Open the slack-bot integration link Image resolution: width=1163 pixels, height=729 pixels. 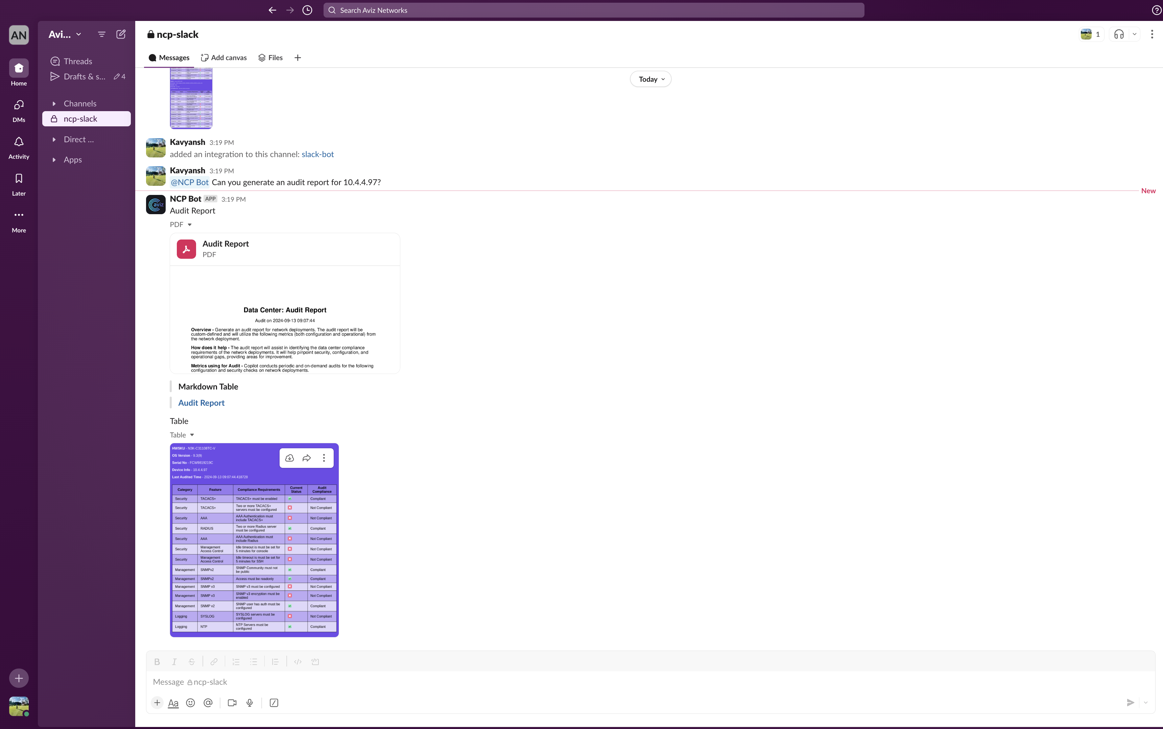pyautogui.click(x=317, y=154)
